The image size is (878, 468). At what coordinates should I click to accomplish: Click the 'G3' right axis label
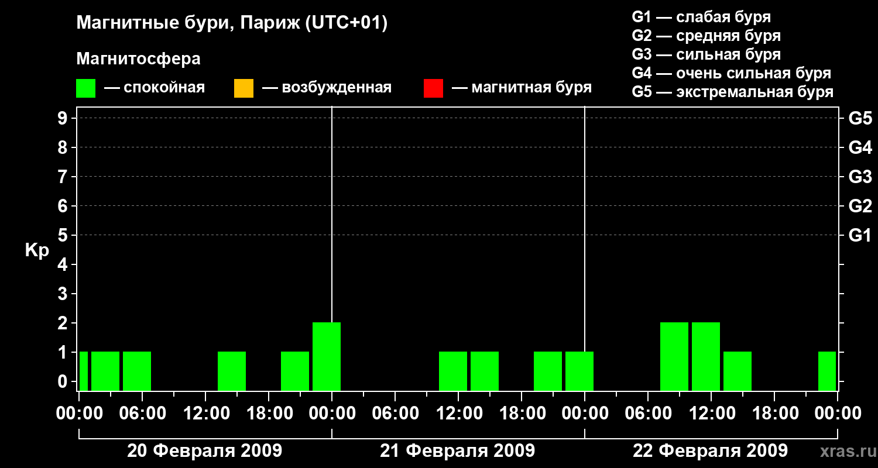[860, 177]
